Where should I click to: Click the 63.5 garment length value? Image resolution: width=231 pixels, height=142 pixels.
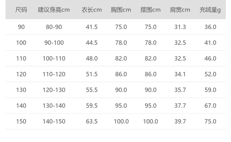pos(92,122)
